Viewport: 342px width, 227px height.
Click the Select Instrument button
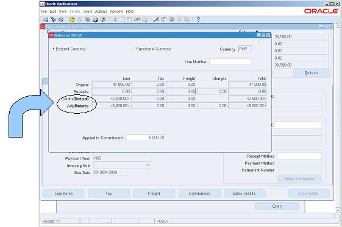point(299,179)
